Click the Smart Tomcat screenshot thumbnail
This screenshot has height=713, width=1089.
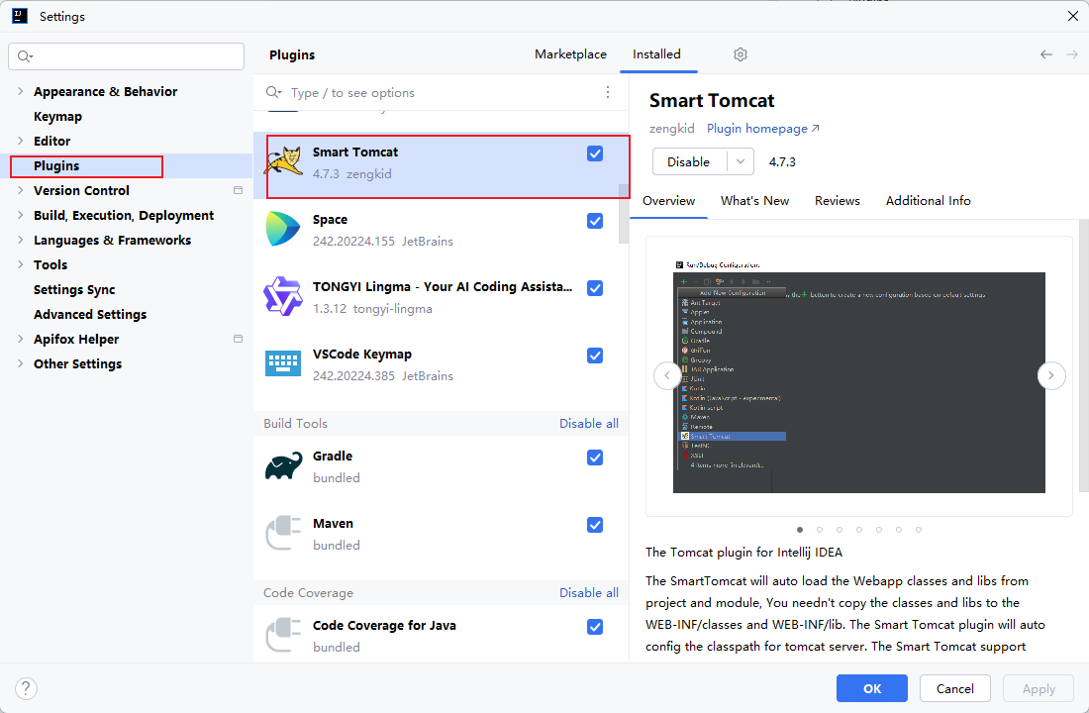859,376
